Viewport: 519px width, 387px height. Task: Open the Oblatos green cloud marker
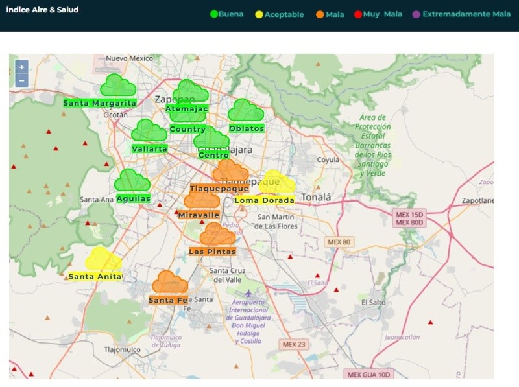(x=246, y=111)
